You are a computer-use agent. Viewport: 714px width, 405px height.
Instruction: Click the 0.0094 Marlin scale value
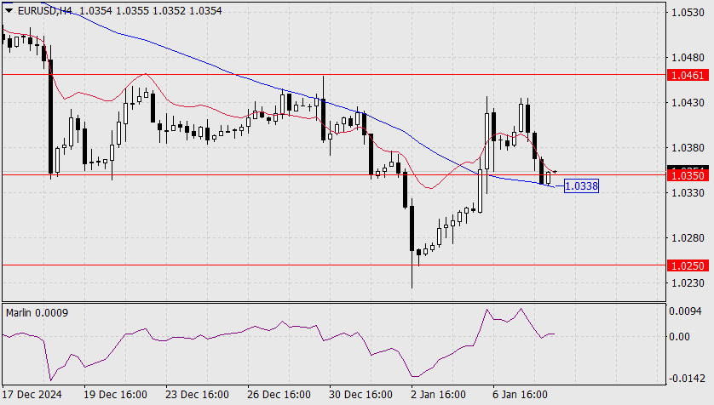685,311
